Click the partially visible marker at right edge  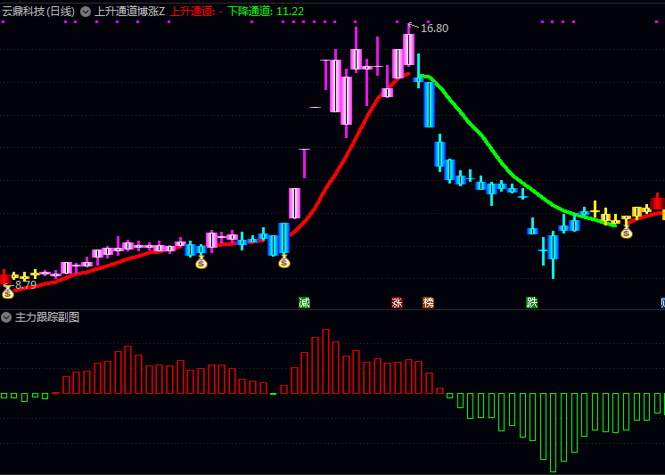point(662,303)
